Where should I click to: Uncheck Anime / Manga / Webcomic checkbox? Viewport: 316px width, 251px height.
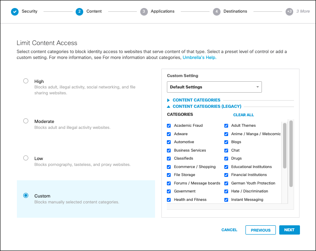[x=226, y=134]
